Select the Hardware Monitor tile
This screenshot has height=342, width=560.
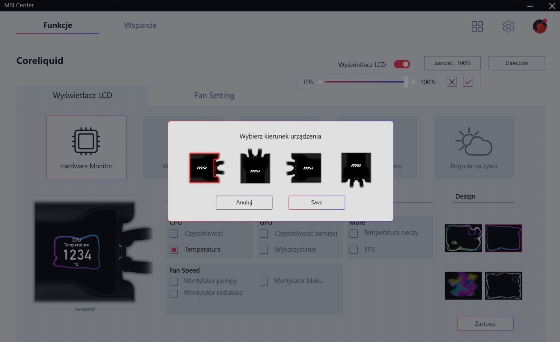click(x=86, y=147)
